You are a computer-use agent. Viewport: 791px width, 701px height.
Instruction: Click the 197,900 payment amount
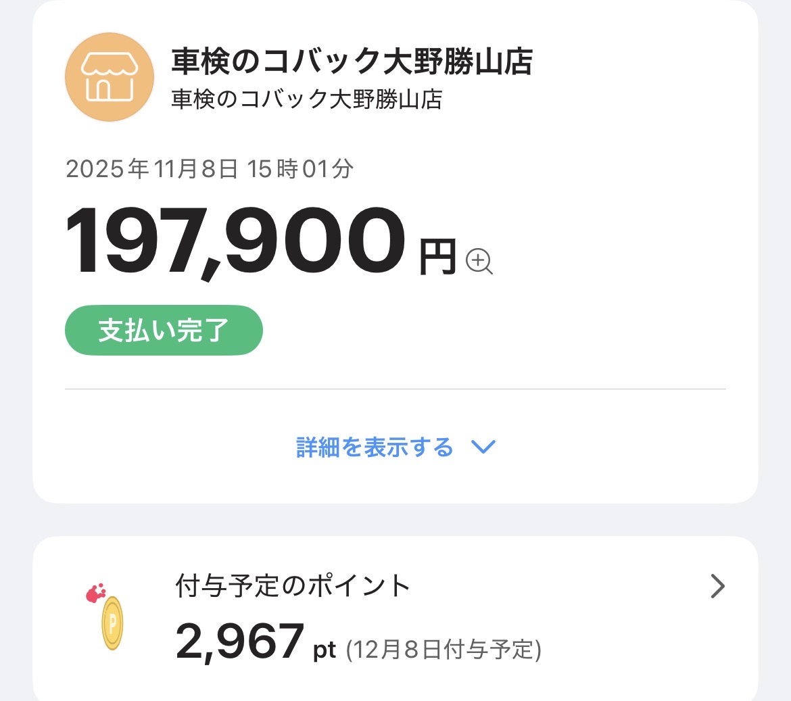(235, 241)
